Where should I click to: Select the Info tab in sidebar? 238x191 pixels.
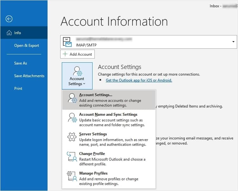[x=24, y=33]
